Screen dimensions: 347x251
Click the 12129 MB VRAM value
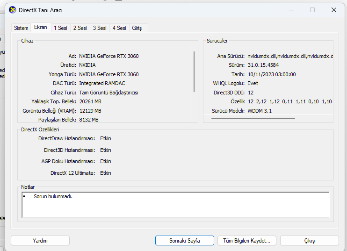[x=90, y=111]
